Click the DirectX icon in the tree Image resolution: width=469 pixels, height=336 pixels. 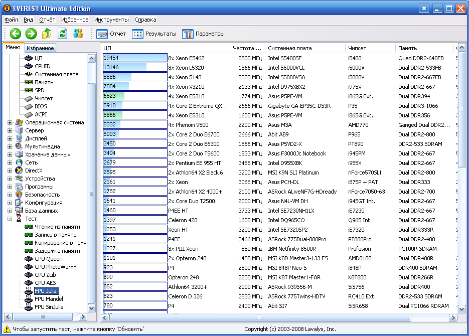(x=19, y=171)
